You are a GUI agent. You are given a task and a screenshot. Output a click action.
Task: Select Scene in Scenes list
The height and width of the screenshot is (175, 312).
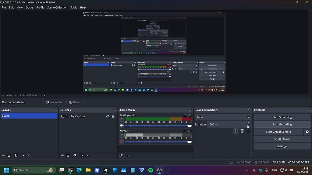point(29,116)
